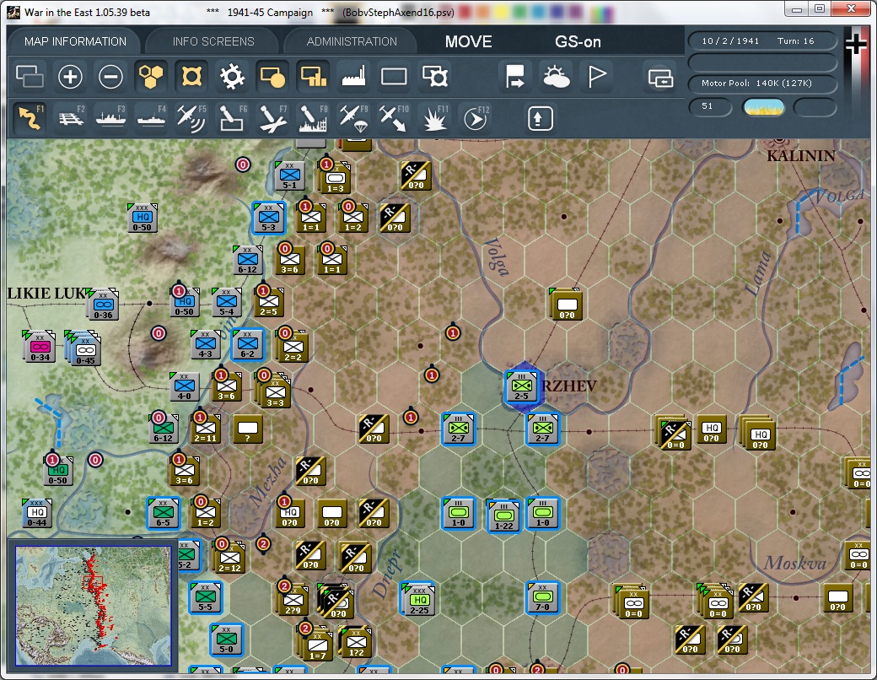Select the 0-45 unit stack
The height and width of the screenshot is (680, 877).
(x=83, y=348)
